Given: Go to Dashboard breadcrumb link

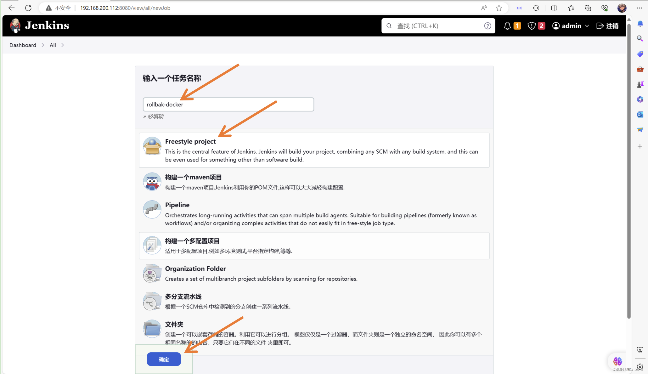Looking at the screenshot, I should [x=23, y=45].
